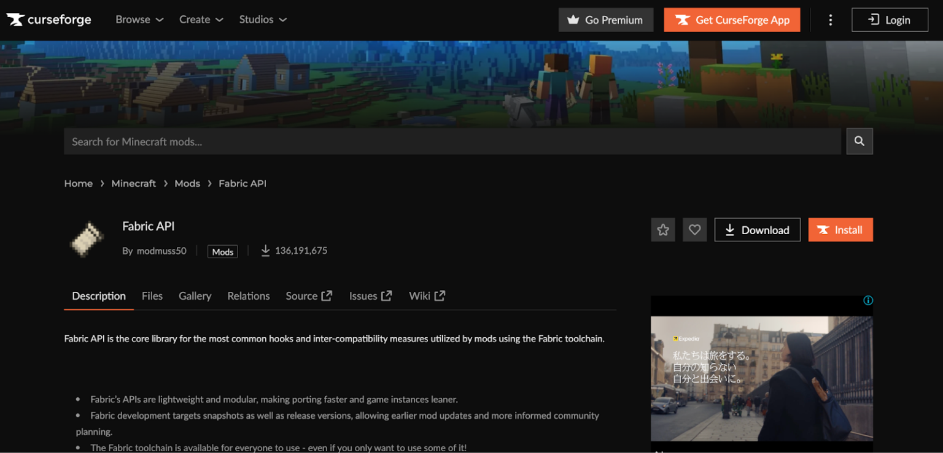Switch to the Files tab
Screen dimensions: 943x453
pos(152,296)
